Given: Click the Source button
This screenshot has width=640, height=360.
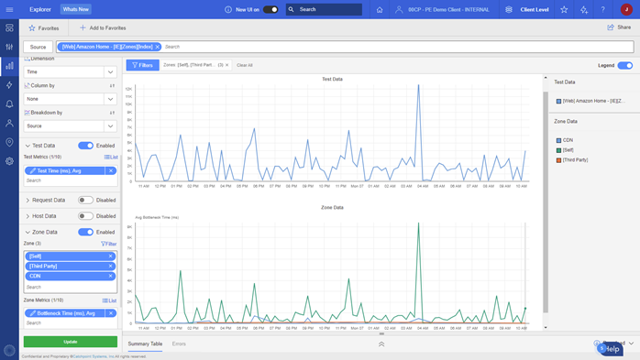Looking at the screenshot, I should pyautogui.click(x=38, y=47).
